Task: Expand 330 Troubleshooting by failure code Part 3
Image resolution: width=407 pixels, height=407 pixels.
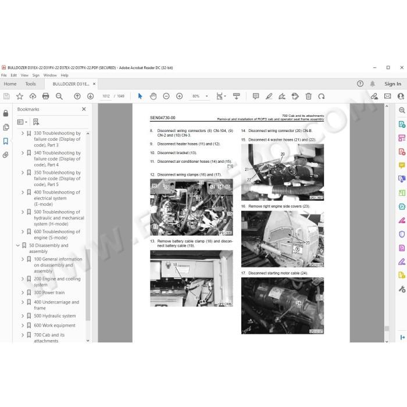Action: tap(23, 133)
